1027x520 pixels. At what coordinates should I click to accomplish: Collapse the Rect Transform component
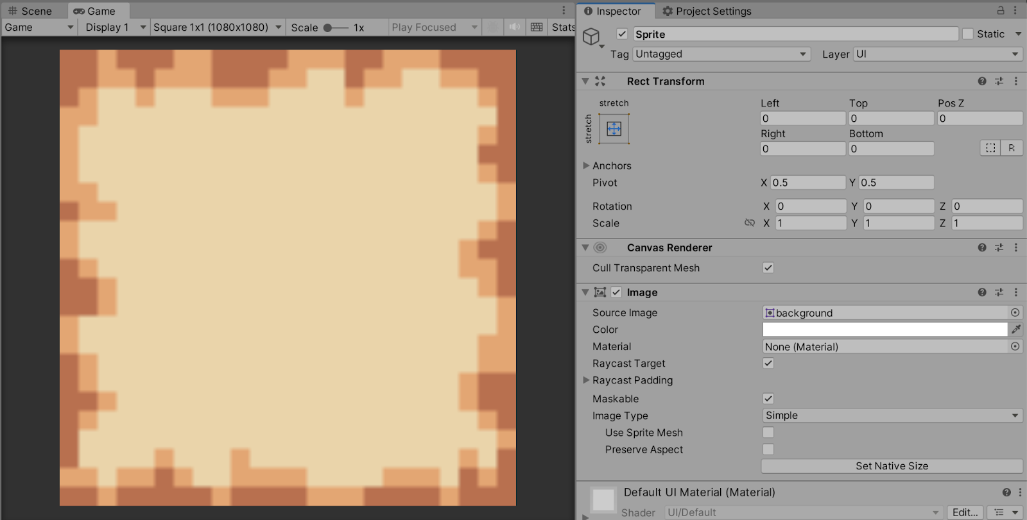[585, 81]
